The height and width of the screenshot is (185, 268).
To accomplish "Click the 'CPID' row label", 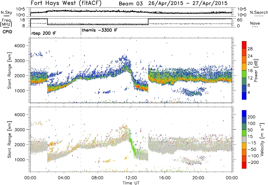I will 7,32.
